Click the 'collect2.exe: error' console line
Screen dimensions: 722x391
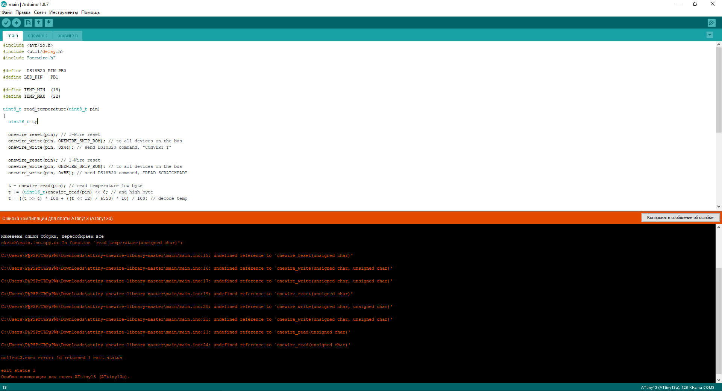coord(62,358)
